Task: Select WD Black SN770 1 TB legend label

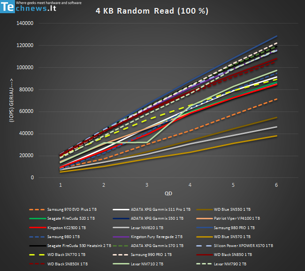Action: click(66, 255)
